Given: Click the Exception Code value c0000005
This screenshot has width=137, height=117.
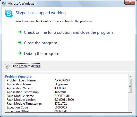Looking at the screenshot, I should coord(61,107).
